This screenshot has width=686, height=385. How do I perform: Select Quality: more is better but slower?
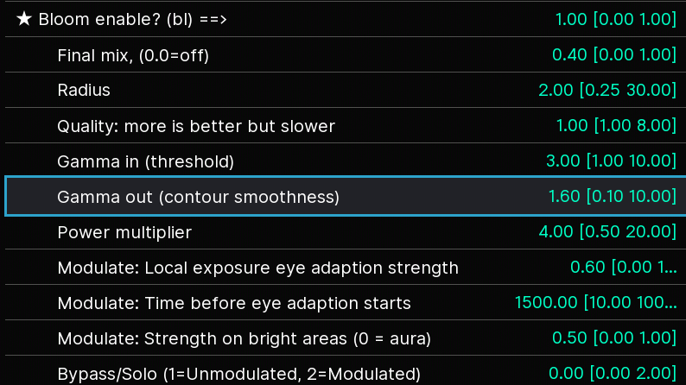pyautogui.click(x=346, y=125)
